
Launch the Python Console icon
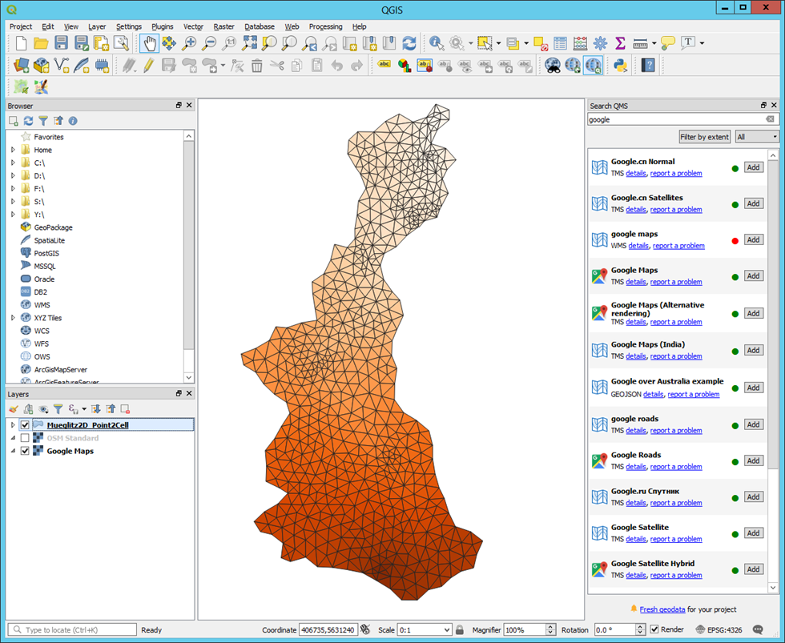click(x=621, y=66)
